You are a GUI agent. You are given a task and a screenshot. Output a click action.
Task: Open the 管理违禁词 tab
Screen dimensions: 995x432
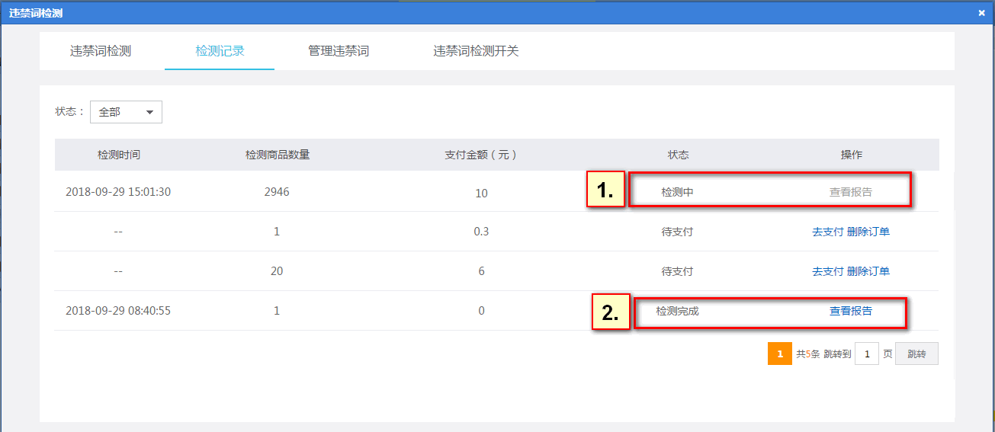(339, 51)
